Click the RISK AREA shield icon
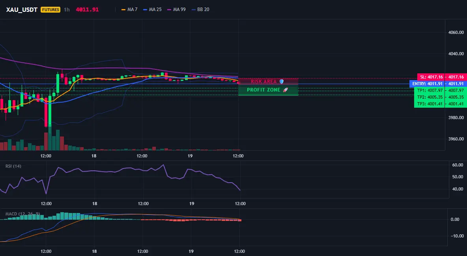This screenshot has height=256, width=467. tap(282, 81)
